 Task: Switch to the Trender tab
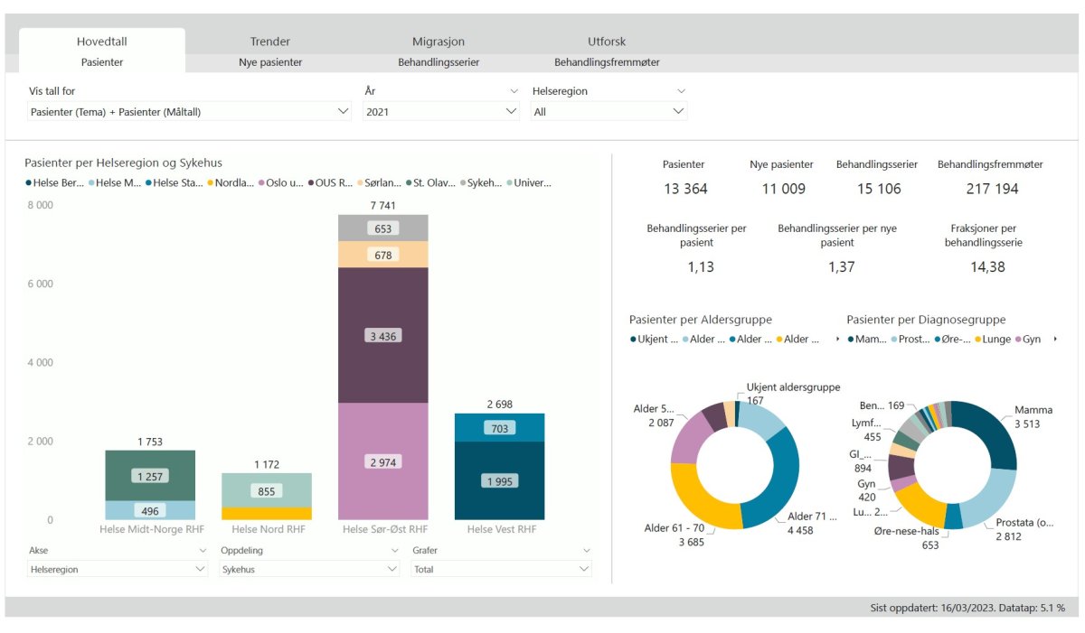[269, 42]
